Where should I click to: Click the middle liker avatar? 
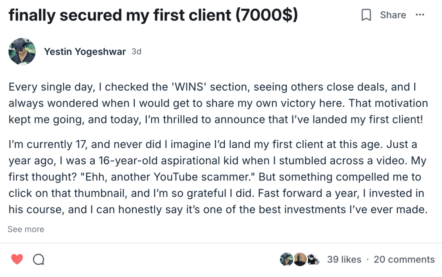(300, 259)
